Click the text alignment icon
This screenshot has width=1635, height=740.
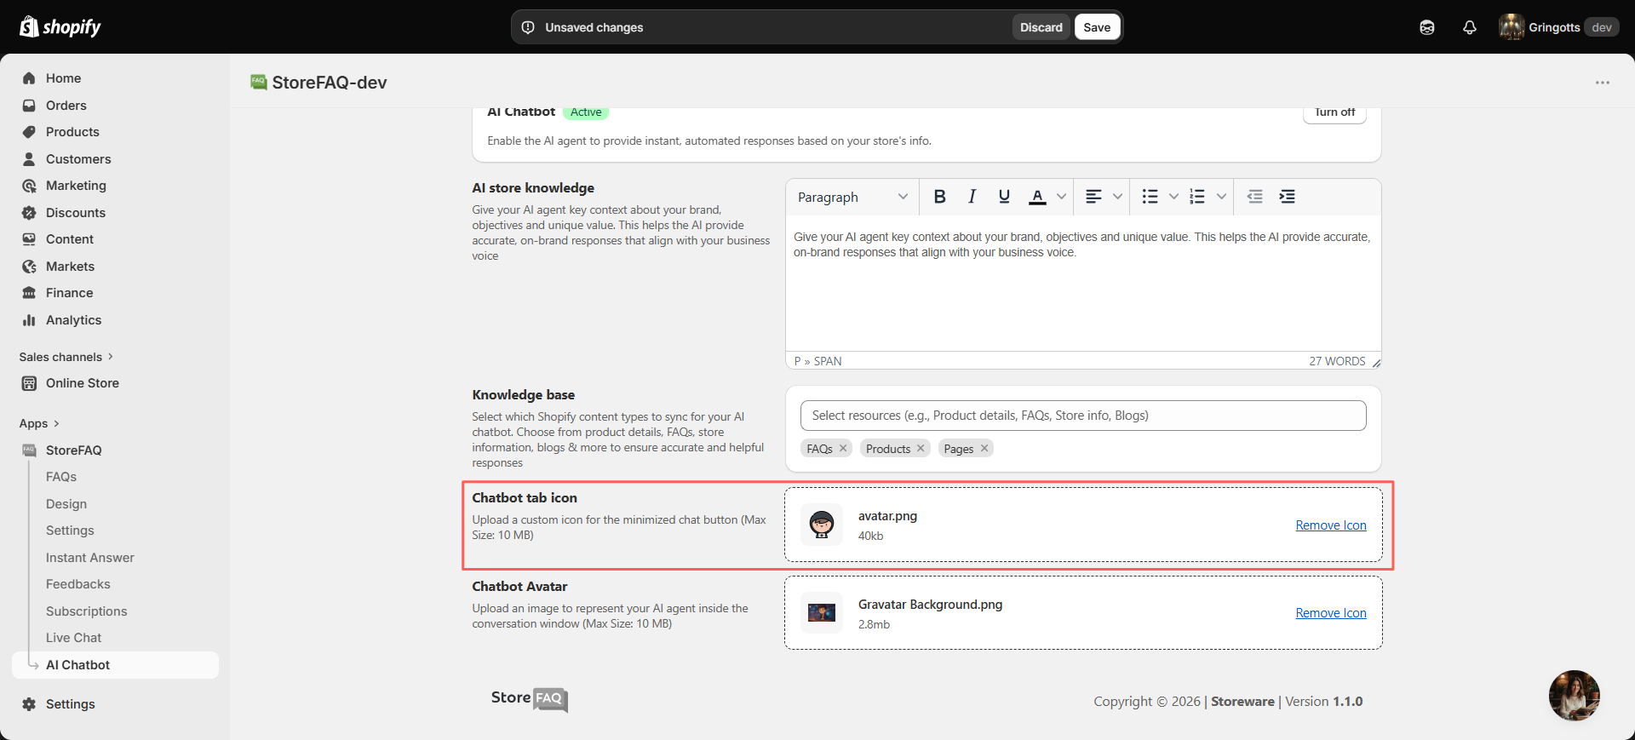(x=1093, y=197)
